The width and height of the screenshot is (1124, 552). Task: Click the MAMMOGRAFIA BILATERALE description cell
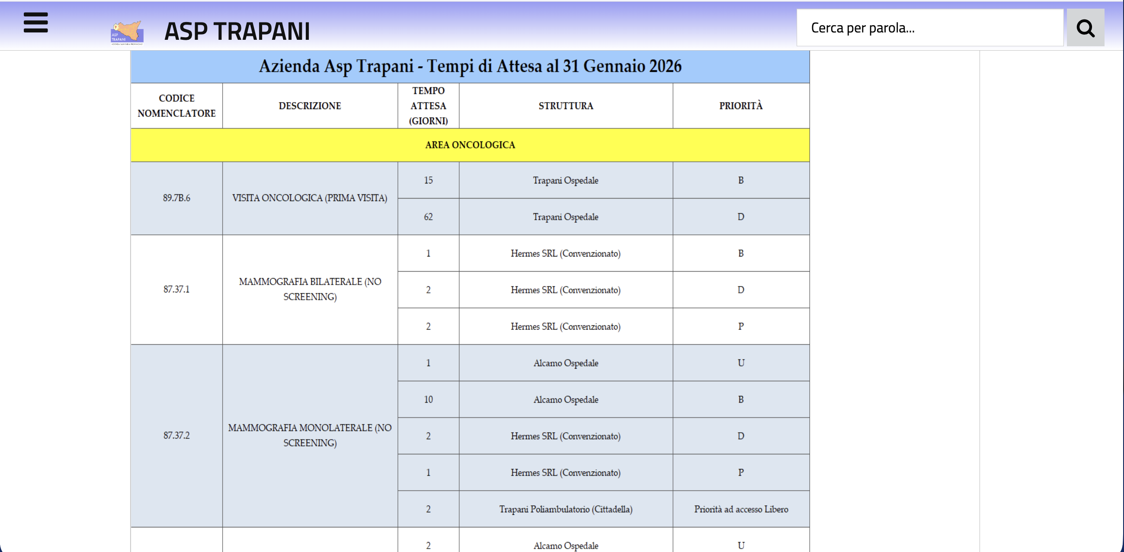310,289
